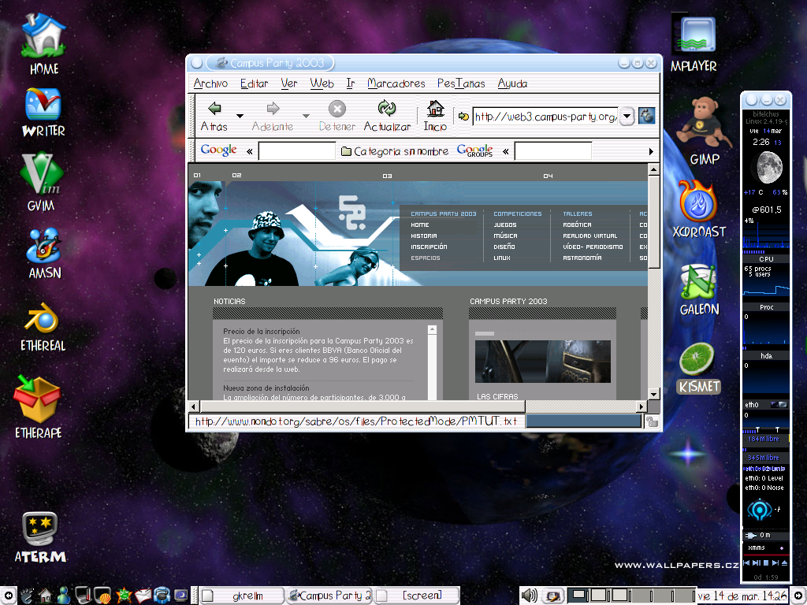Click the INSCRIPCIÓN link on webpage

point(429,247)
